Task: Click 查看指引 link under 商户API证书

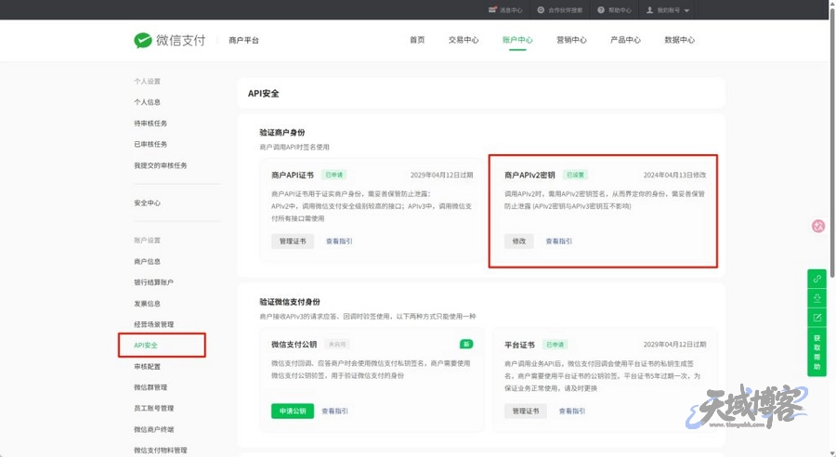Action: click(339, 241)
